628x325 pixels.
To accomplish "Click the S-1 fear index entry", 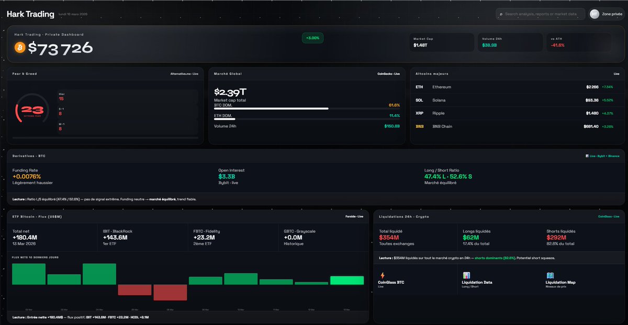I will pyautogui.click(x=127, y=111).
